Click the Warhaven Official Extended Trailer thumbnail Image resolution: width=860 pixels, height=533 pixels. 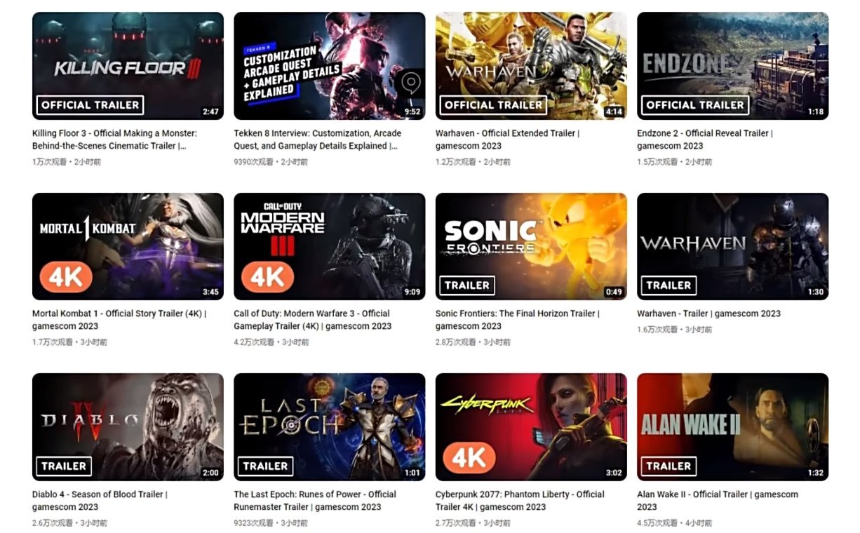[x=531, y=66]
